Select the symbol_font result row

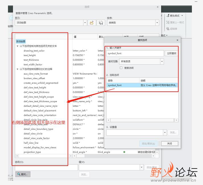point(142,85)
